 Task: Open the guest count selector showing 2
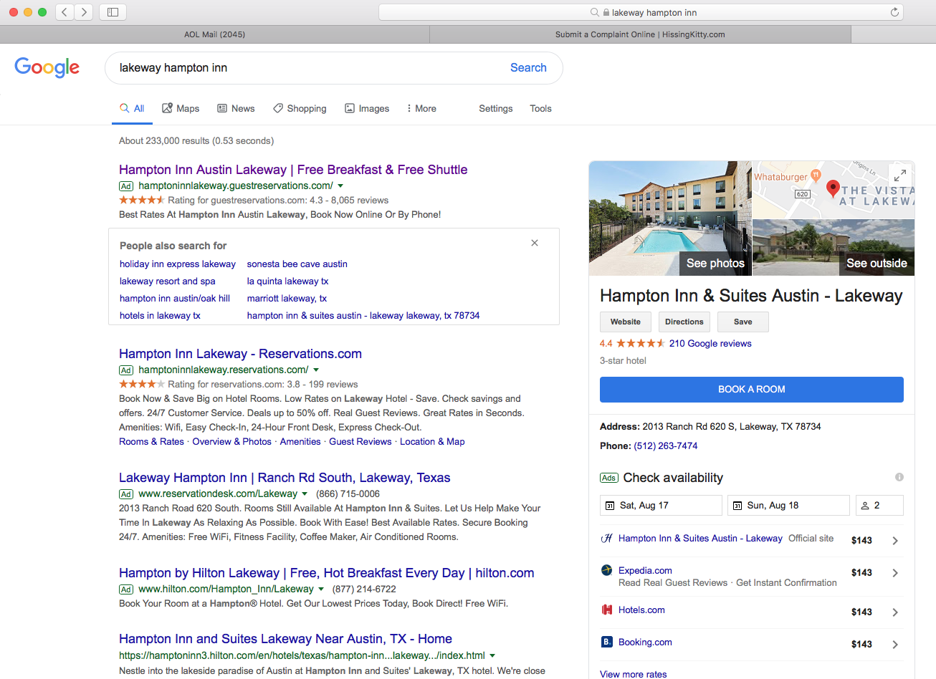pos(879,506)
